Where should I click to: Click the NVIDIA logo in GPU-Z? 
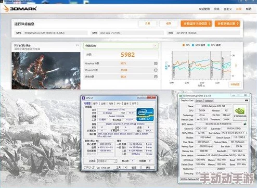(240, 112)
